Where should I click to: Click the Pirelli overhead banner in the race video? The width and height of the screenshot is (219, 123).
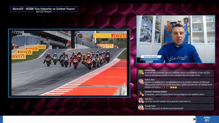tap(110, 36)
